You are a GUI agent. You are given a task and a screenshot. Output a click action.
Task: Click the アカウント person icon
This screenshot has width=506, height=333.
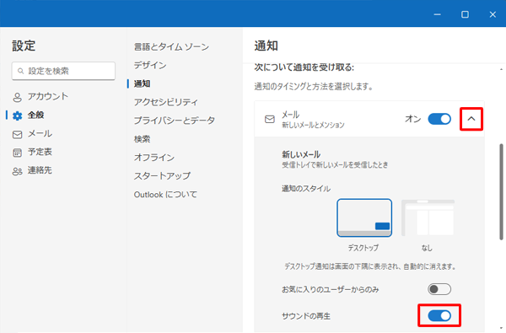(17, 97)
